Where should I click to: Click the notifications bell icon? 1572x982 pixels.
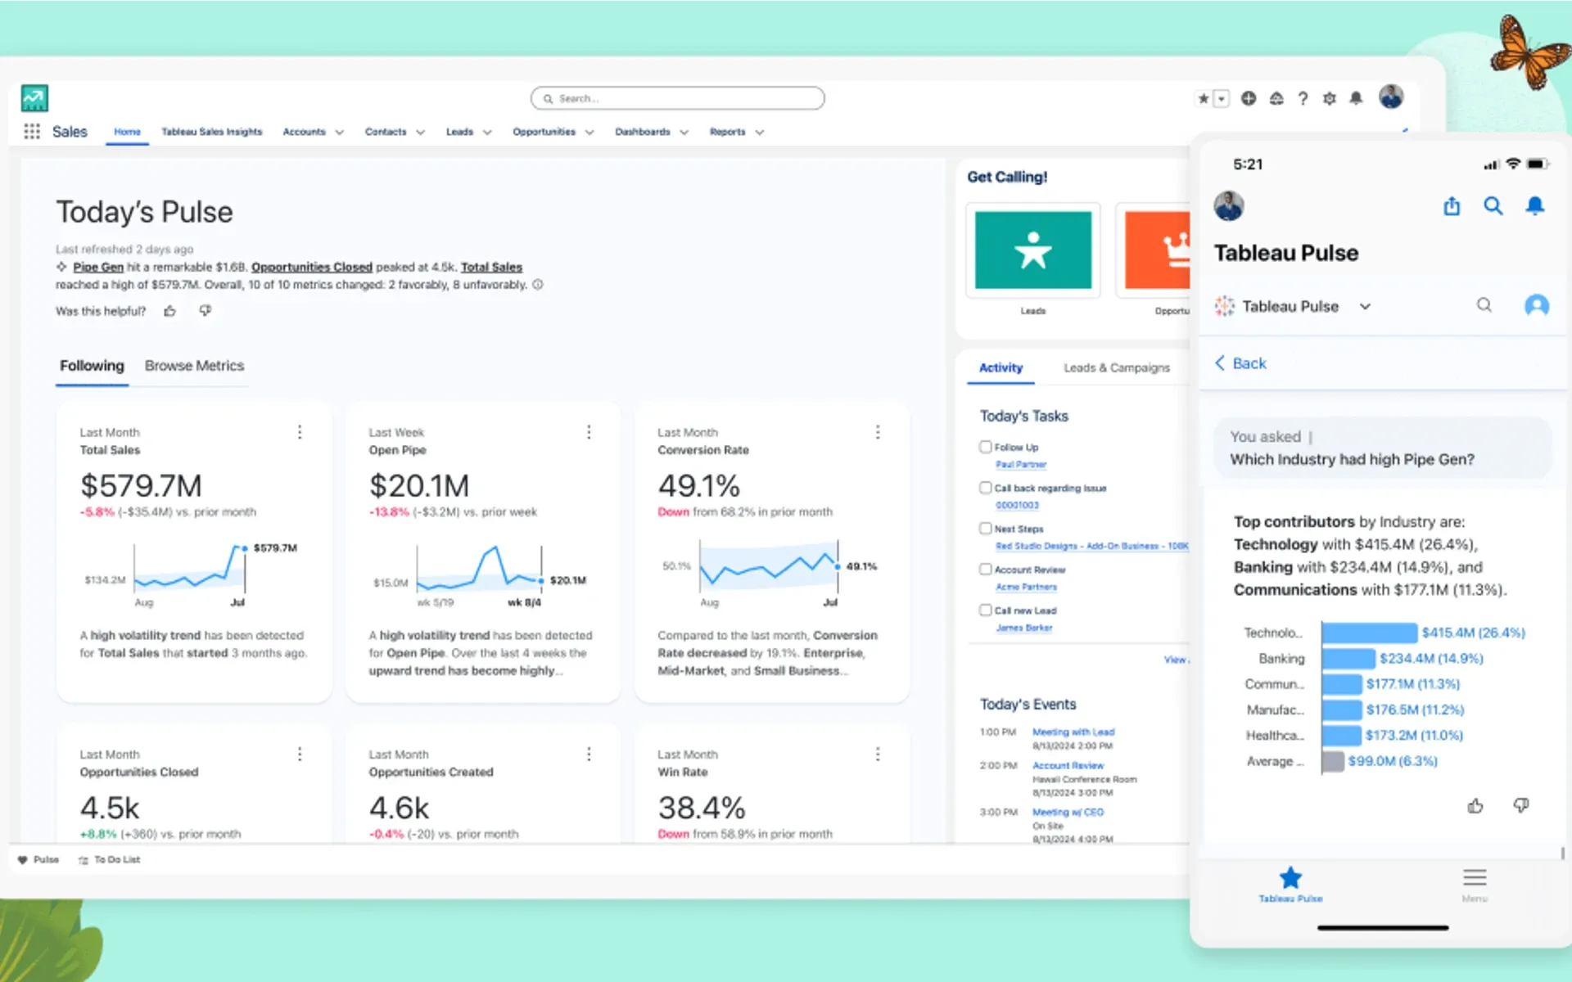tap(1357, 98)
